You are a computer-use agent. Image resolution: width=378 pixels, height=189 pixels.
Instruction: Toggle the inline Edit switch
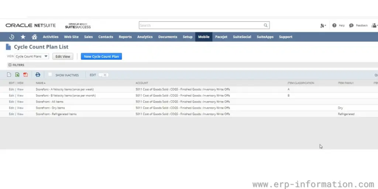point(103,75)
